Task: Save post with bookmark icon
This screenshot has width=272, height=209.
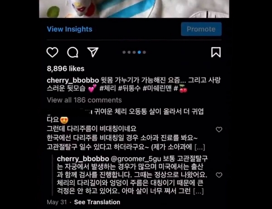Action: (216, 52)
